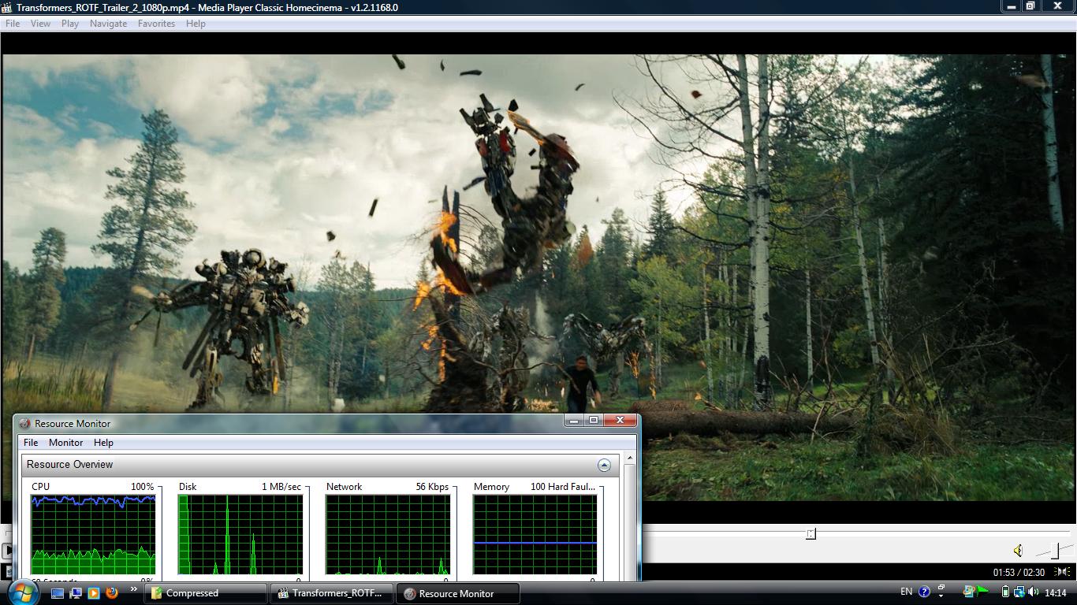The height and width of the screenshot is (605, 1077).
Task: Mute audio with the speaker icon
Action: pyautogui.click(x=1018, y=551)
